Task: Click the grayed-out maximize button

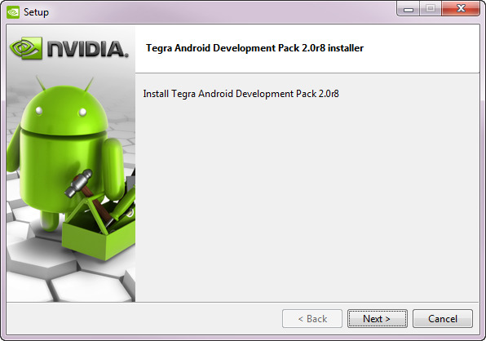Action: click(x=431, y=9)
